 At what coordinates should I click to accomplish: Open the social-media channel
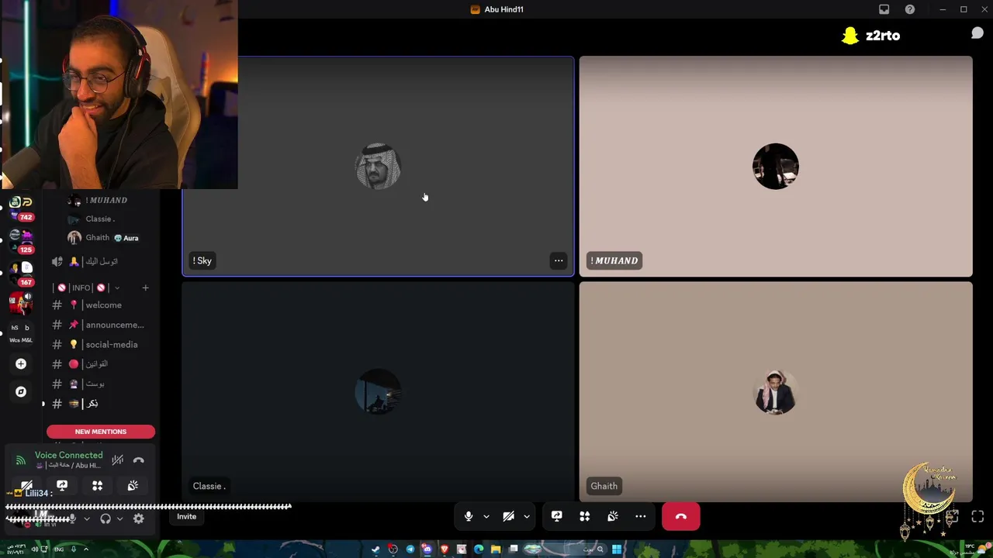tap(101, 345)
